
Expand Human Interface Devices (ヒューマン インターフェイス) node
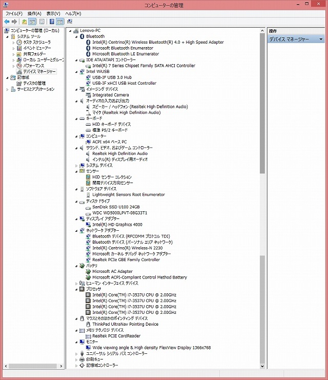pos(76,283)
